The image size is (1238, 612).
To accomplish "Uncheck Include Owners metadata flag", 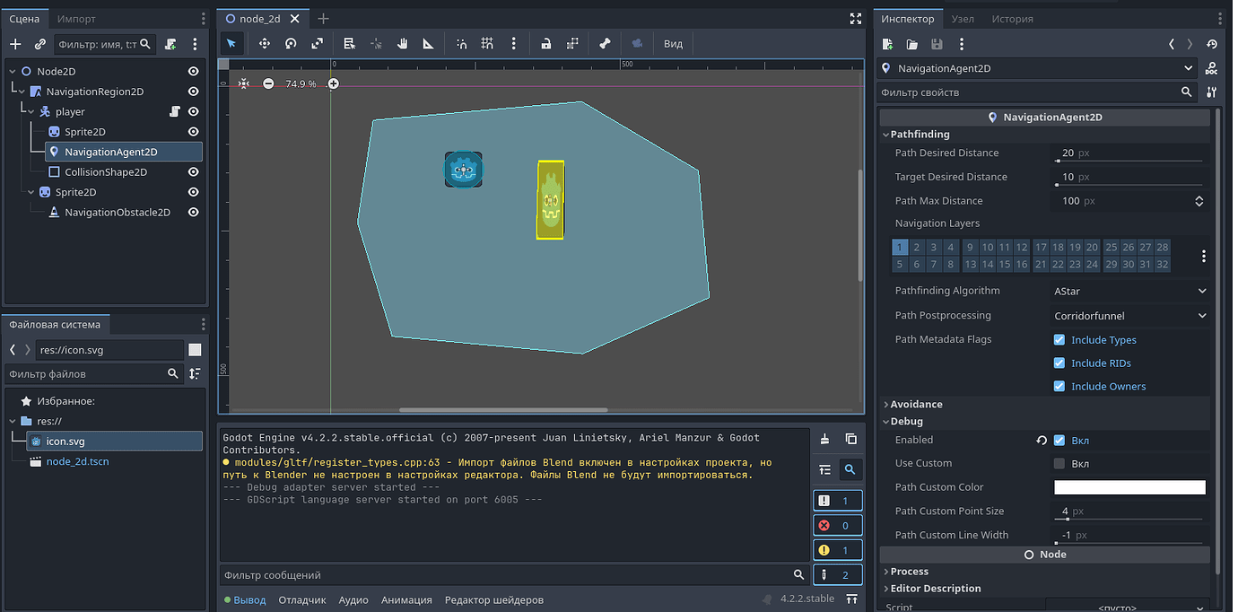I will tap(1059, 387).
